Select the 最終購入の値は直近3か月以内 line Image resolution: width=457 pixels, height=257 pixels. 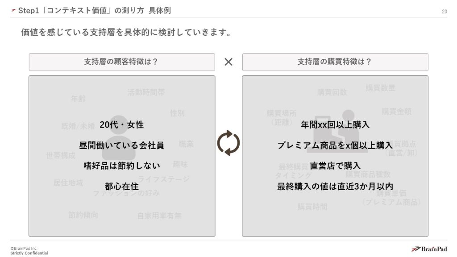(x=335, y=187)
